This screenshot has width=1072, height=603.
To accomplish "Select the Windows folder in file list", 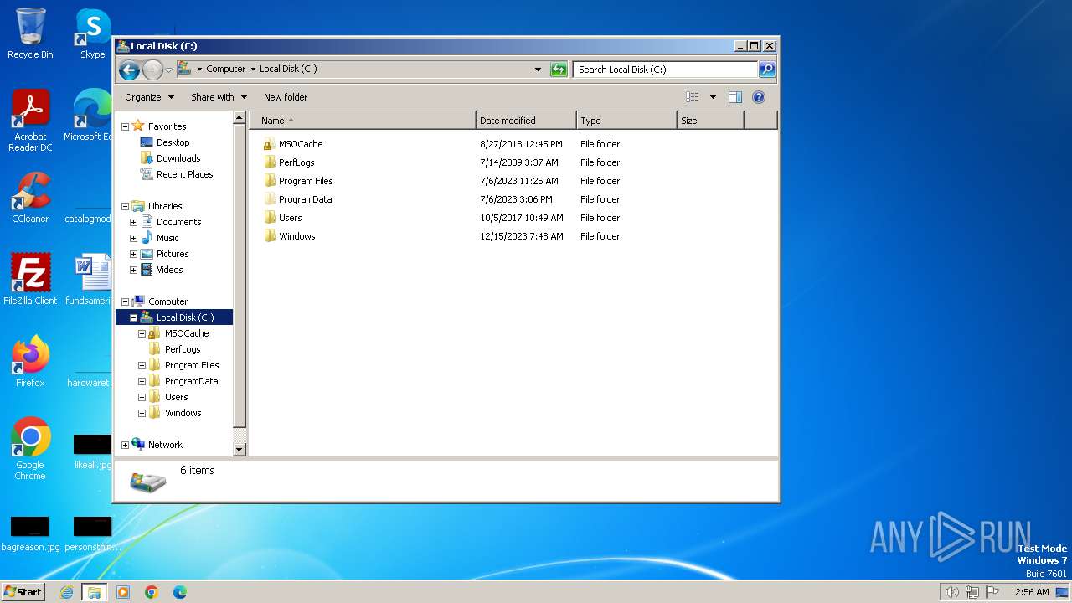I will coord(290,236).
